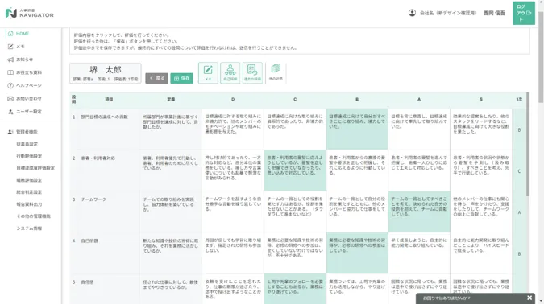The height and width of the screenshot is (304, 544).
Task: Open 従業員設定 in the sidebar
Action: (27, 144)
